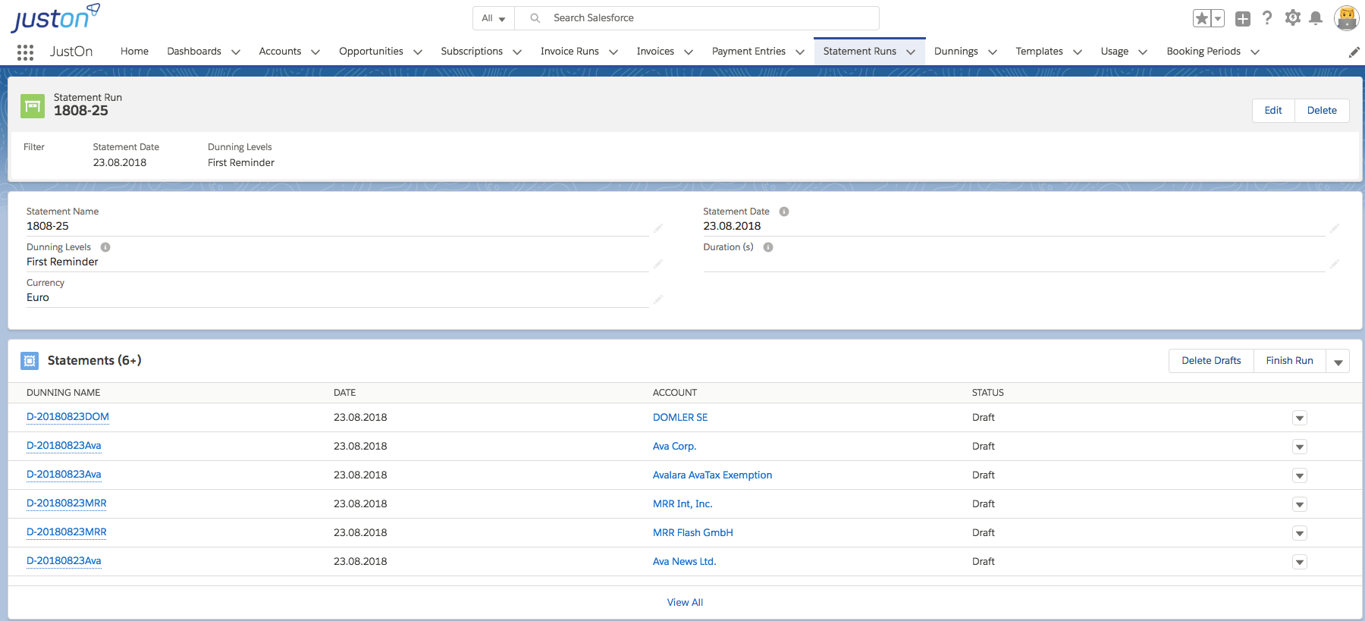Image resolution: width=1365 pixels, height=621 pixels.
Task: Click the Finish Run button
Action: (x=1289, y=360)
